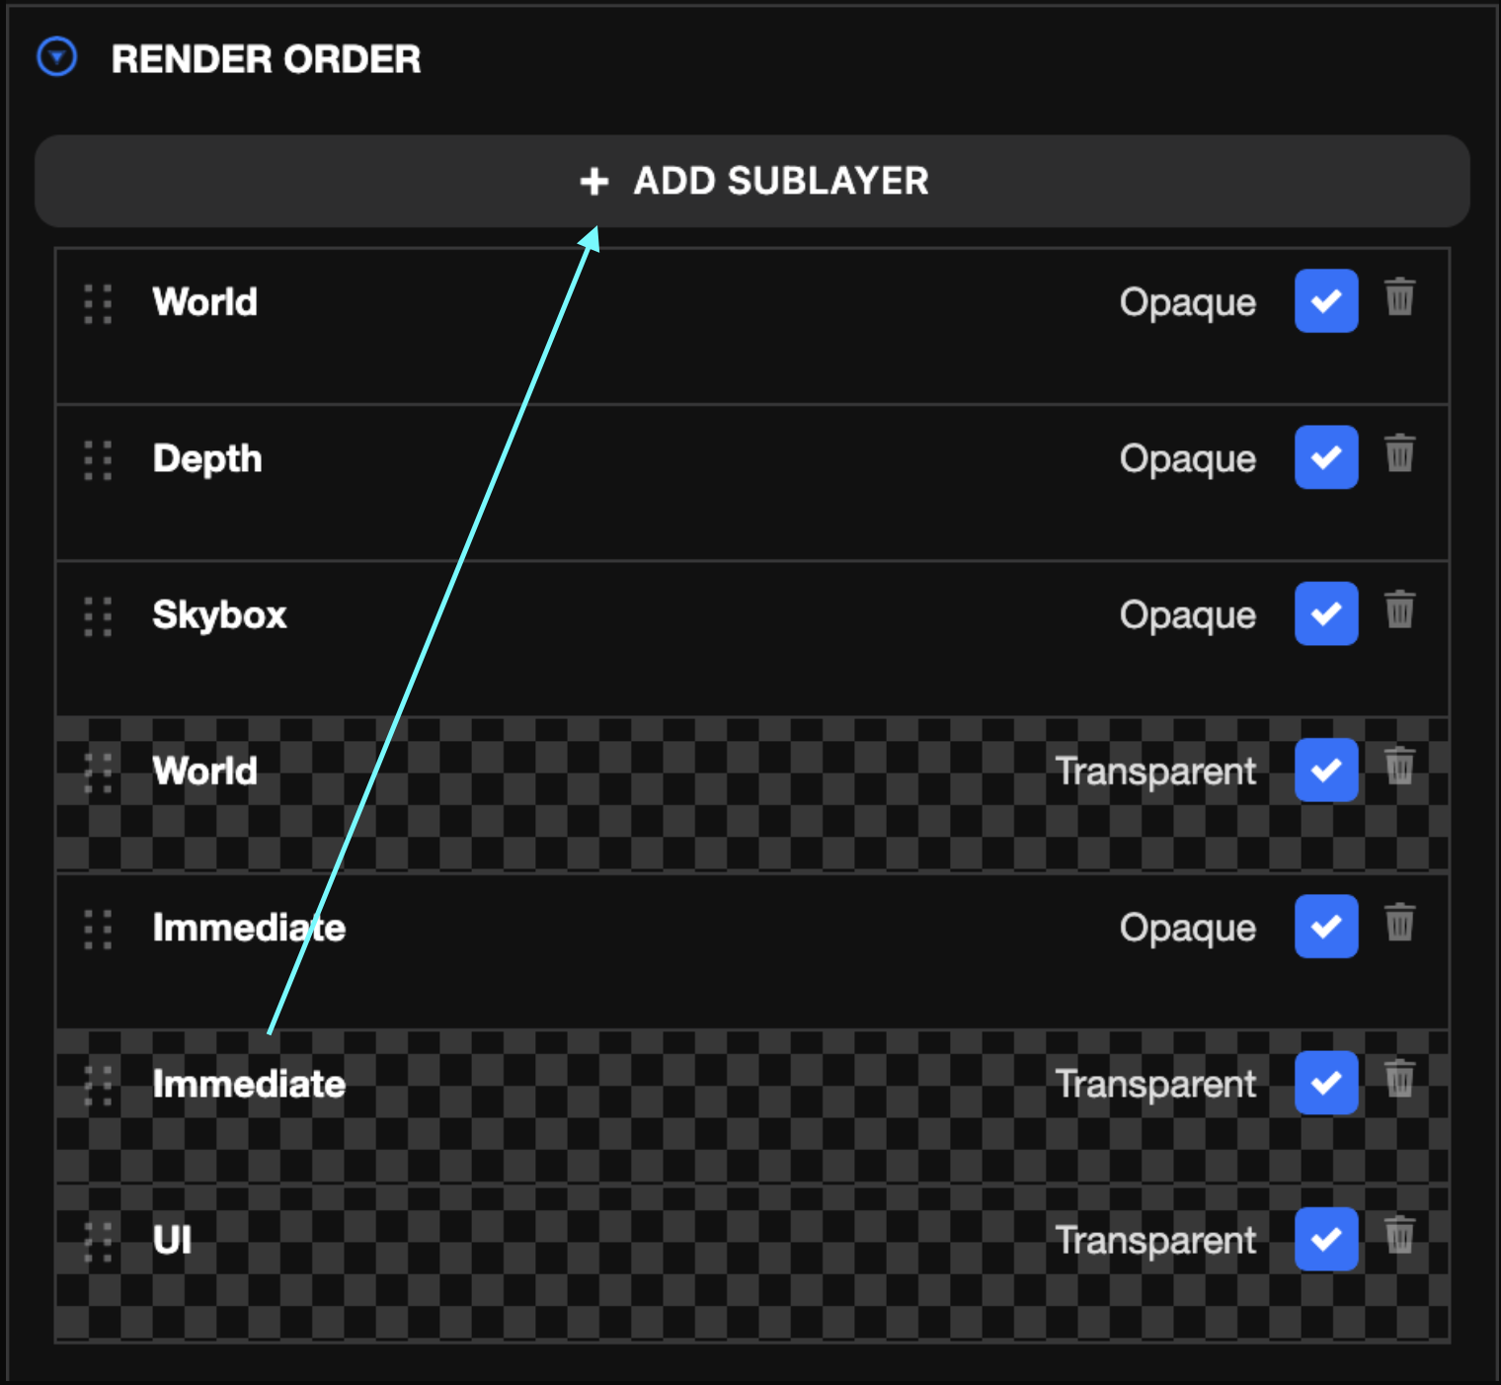Click the Add Sublayer button
The image size is (1501, 1385).
click(x=750, y=181)
